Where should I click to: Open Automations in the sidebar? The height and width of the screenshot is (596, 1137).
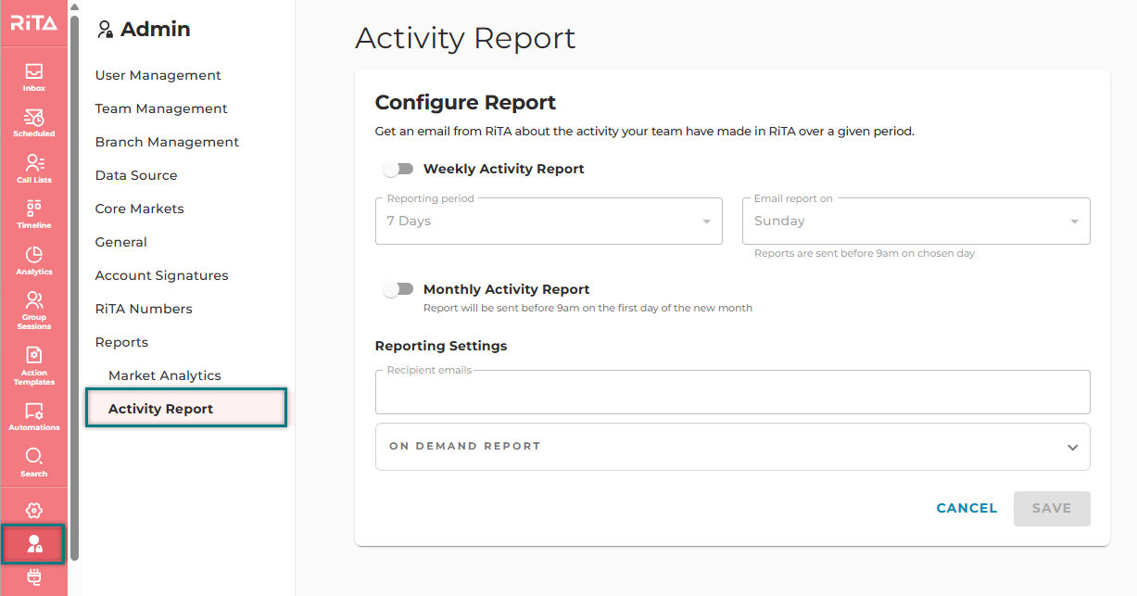33,416
